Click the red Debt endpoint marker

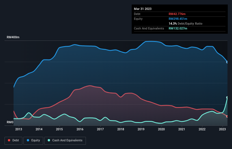pos(227,116)
